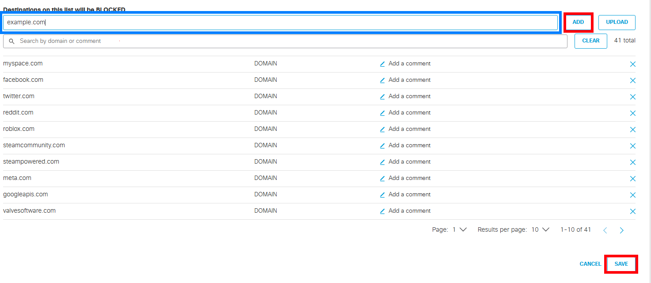Image resolution: width=651 pixels, height=283 pixels.
Task: Focus the Search by domain or comment field
Action: [285, 41]
